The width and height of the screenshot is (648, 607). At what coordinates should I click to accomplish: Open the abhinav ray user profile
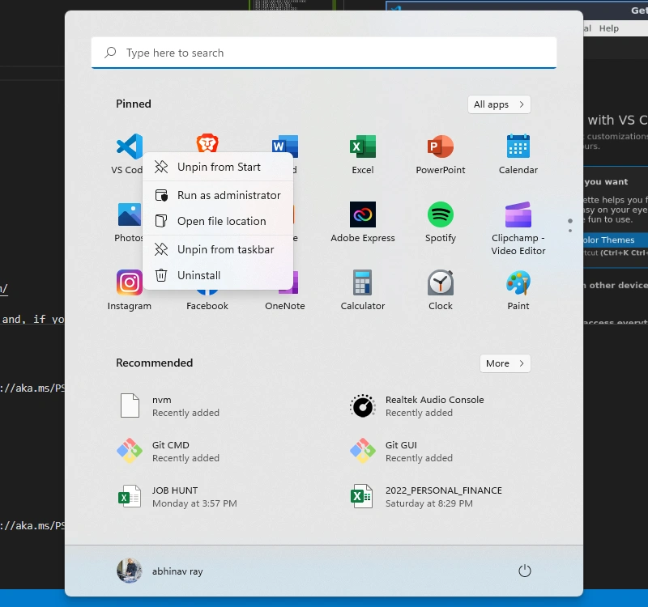pyautogui.click(x=160, y=571)
